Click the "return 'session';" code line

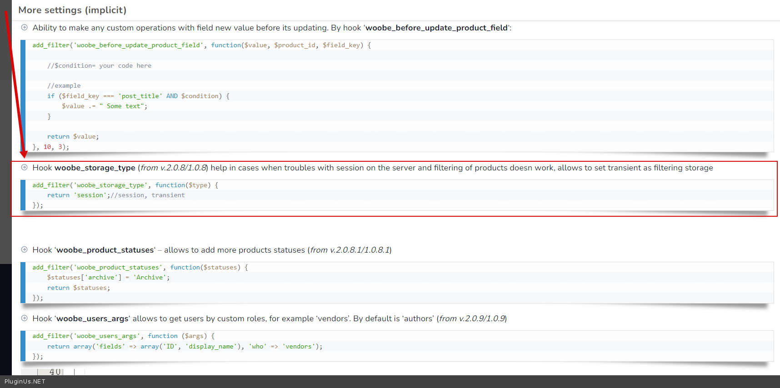pos(79,195)
